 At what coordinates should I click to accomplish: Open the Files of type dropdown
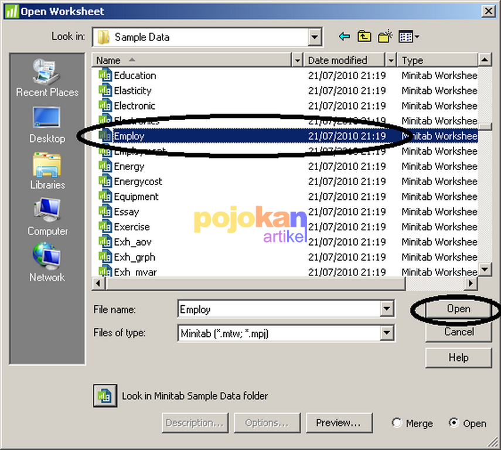387,333
